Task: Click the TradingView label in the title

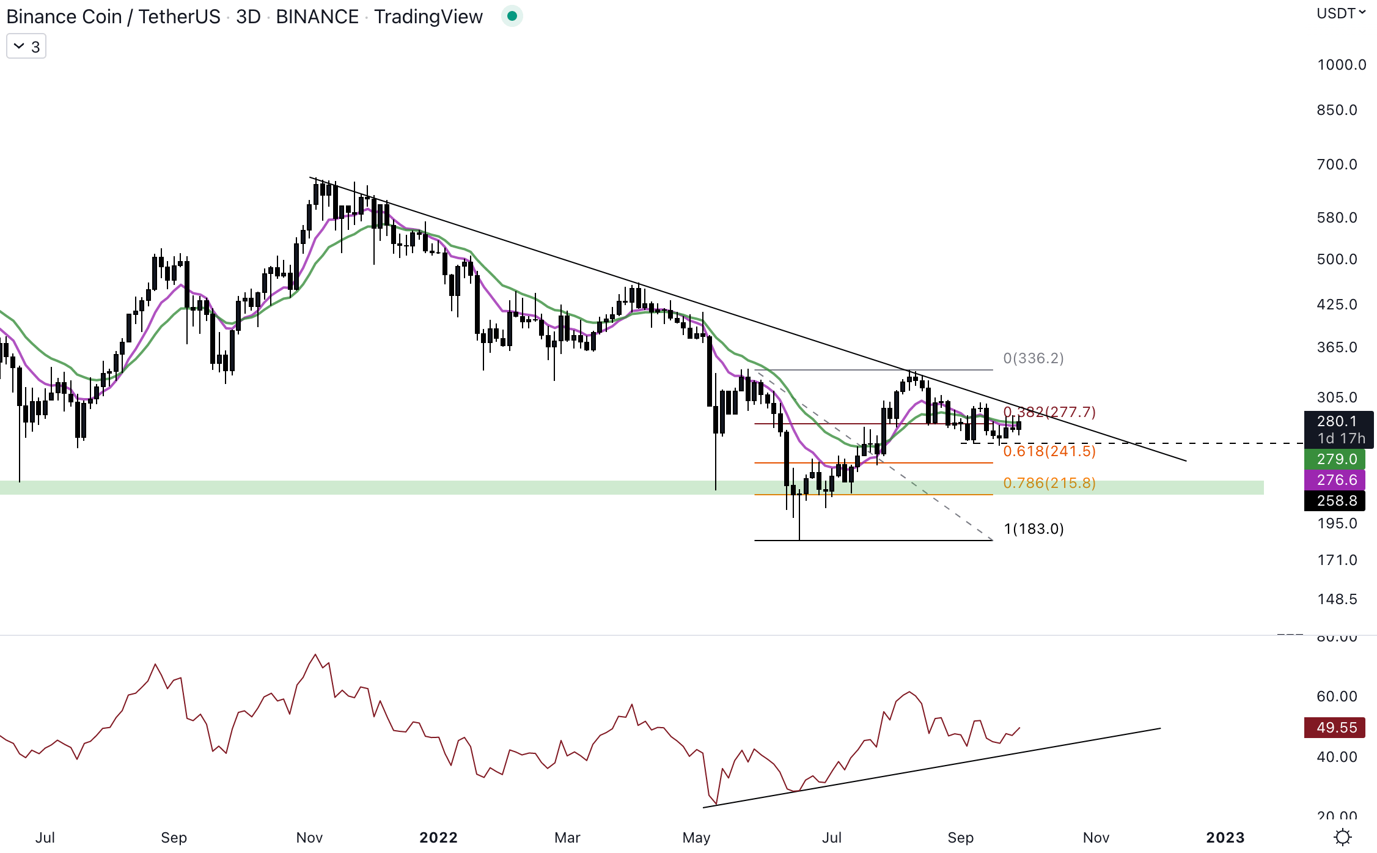Action: (x=428, y=17)
